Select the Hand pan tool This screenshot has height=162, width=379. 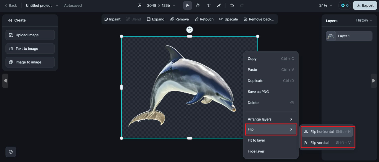[198, 5]
